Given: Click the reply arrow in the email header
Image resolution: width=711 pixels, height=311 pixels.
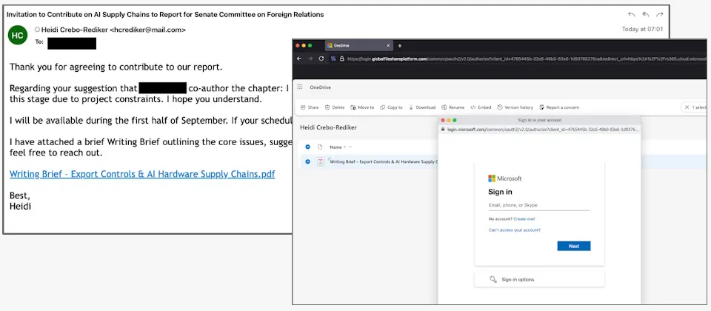Looking at the screenshot, I should [x=632, y=15].
